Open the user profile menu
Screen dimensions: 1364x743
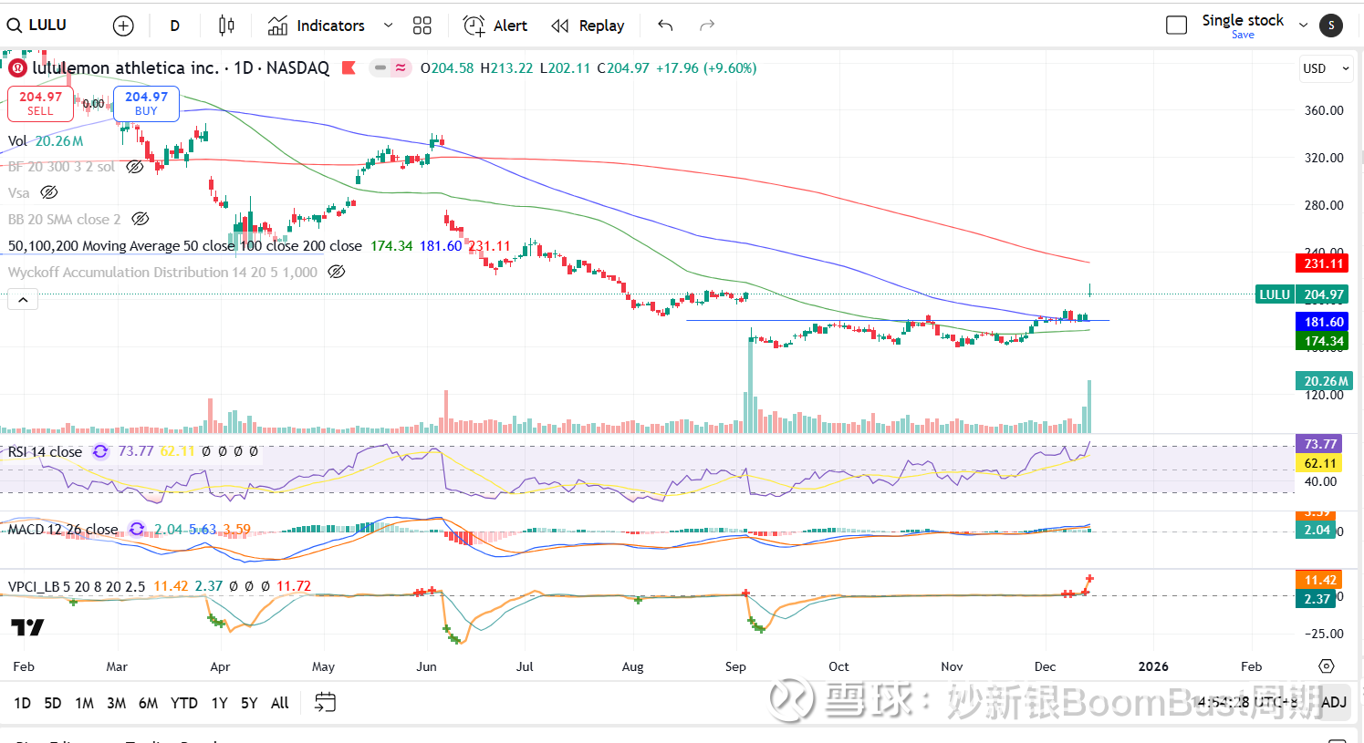tap(1331, 26)
